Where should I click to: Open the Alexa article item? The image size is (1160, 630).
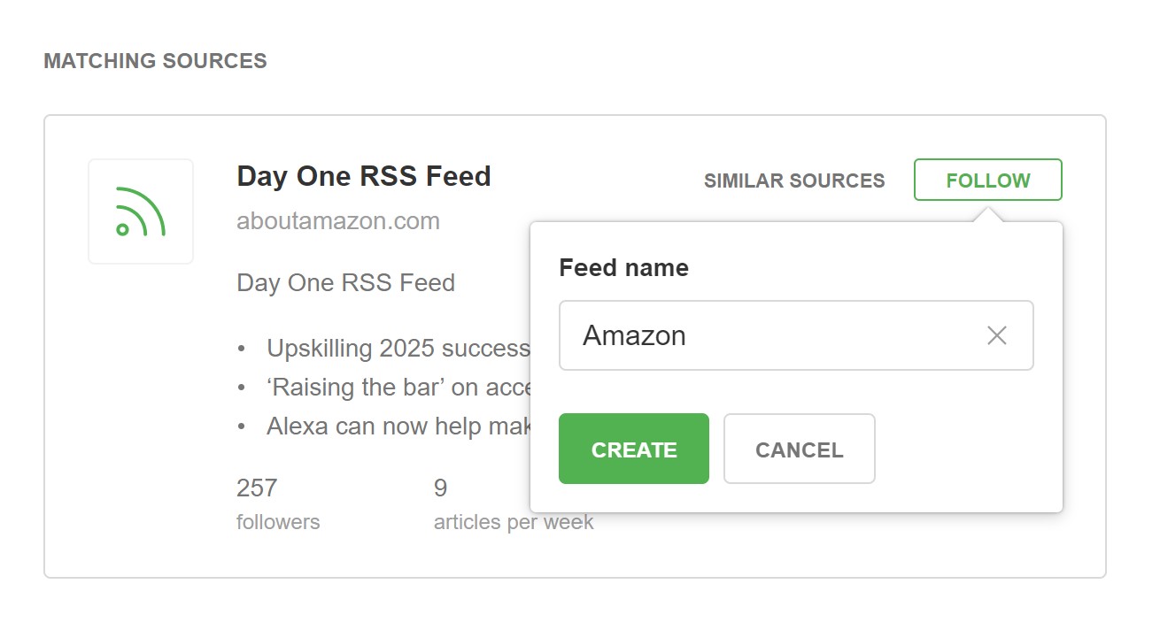pos(398,426)
